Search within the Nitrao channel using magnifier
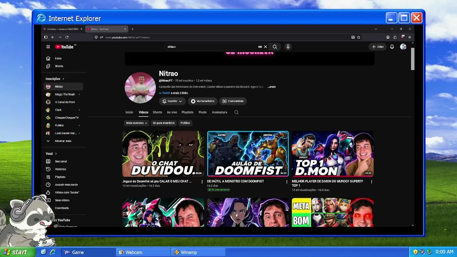 tap(236, 112)
